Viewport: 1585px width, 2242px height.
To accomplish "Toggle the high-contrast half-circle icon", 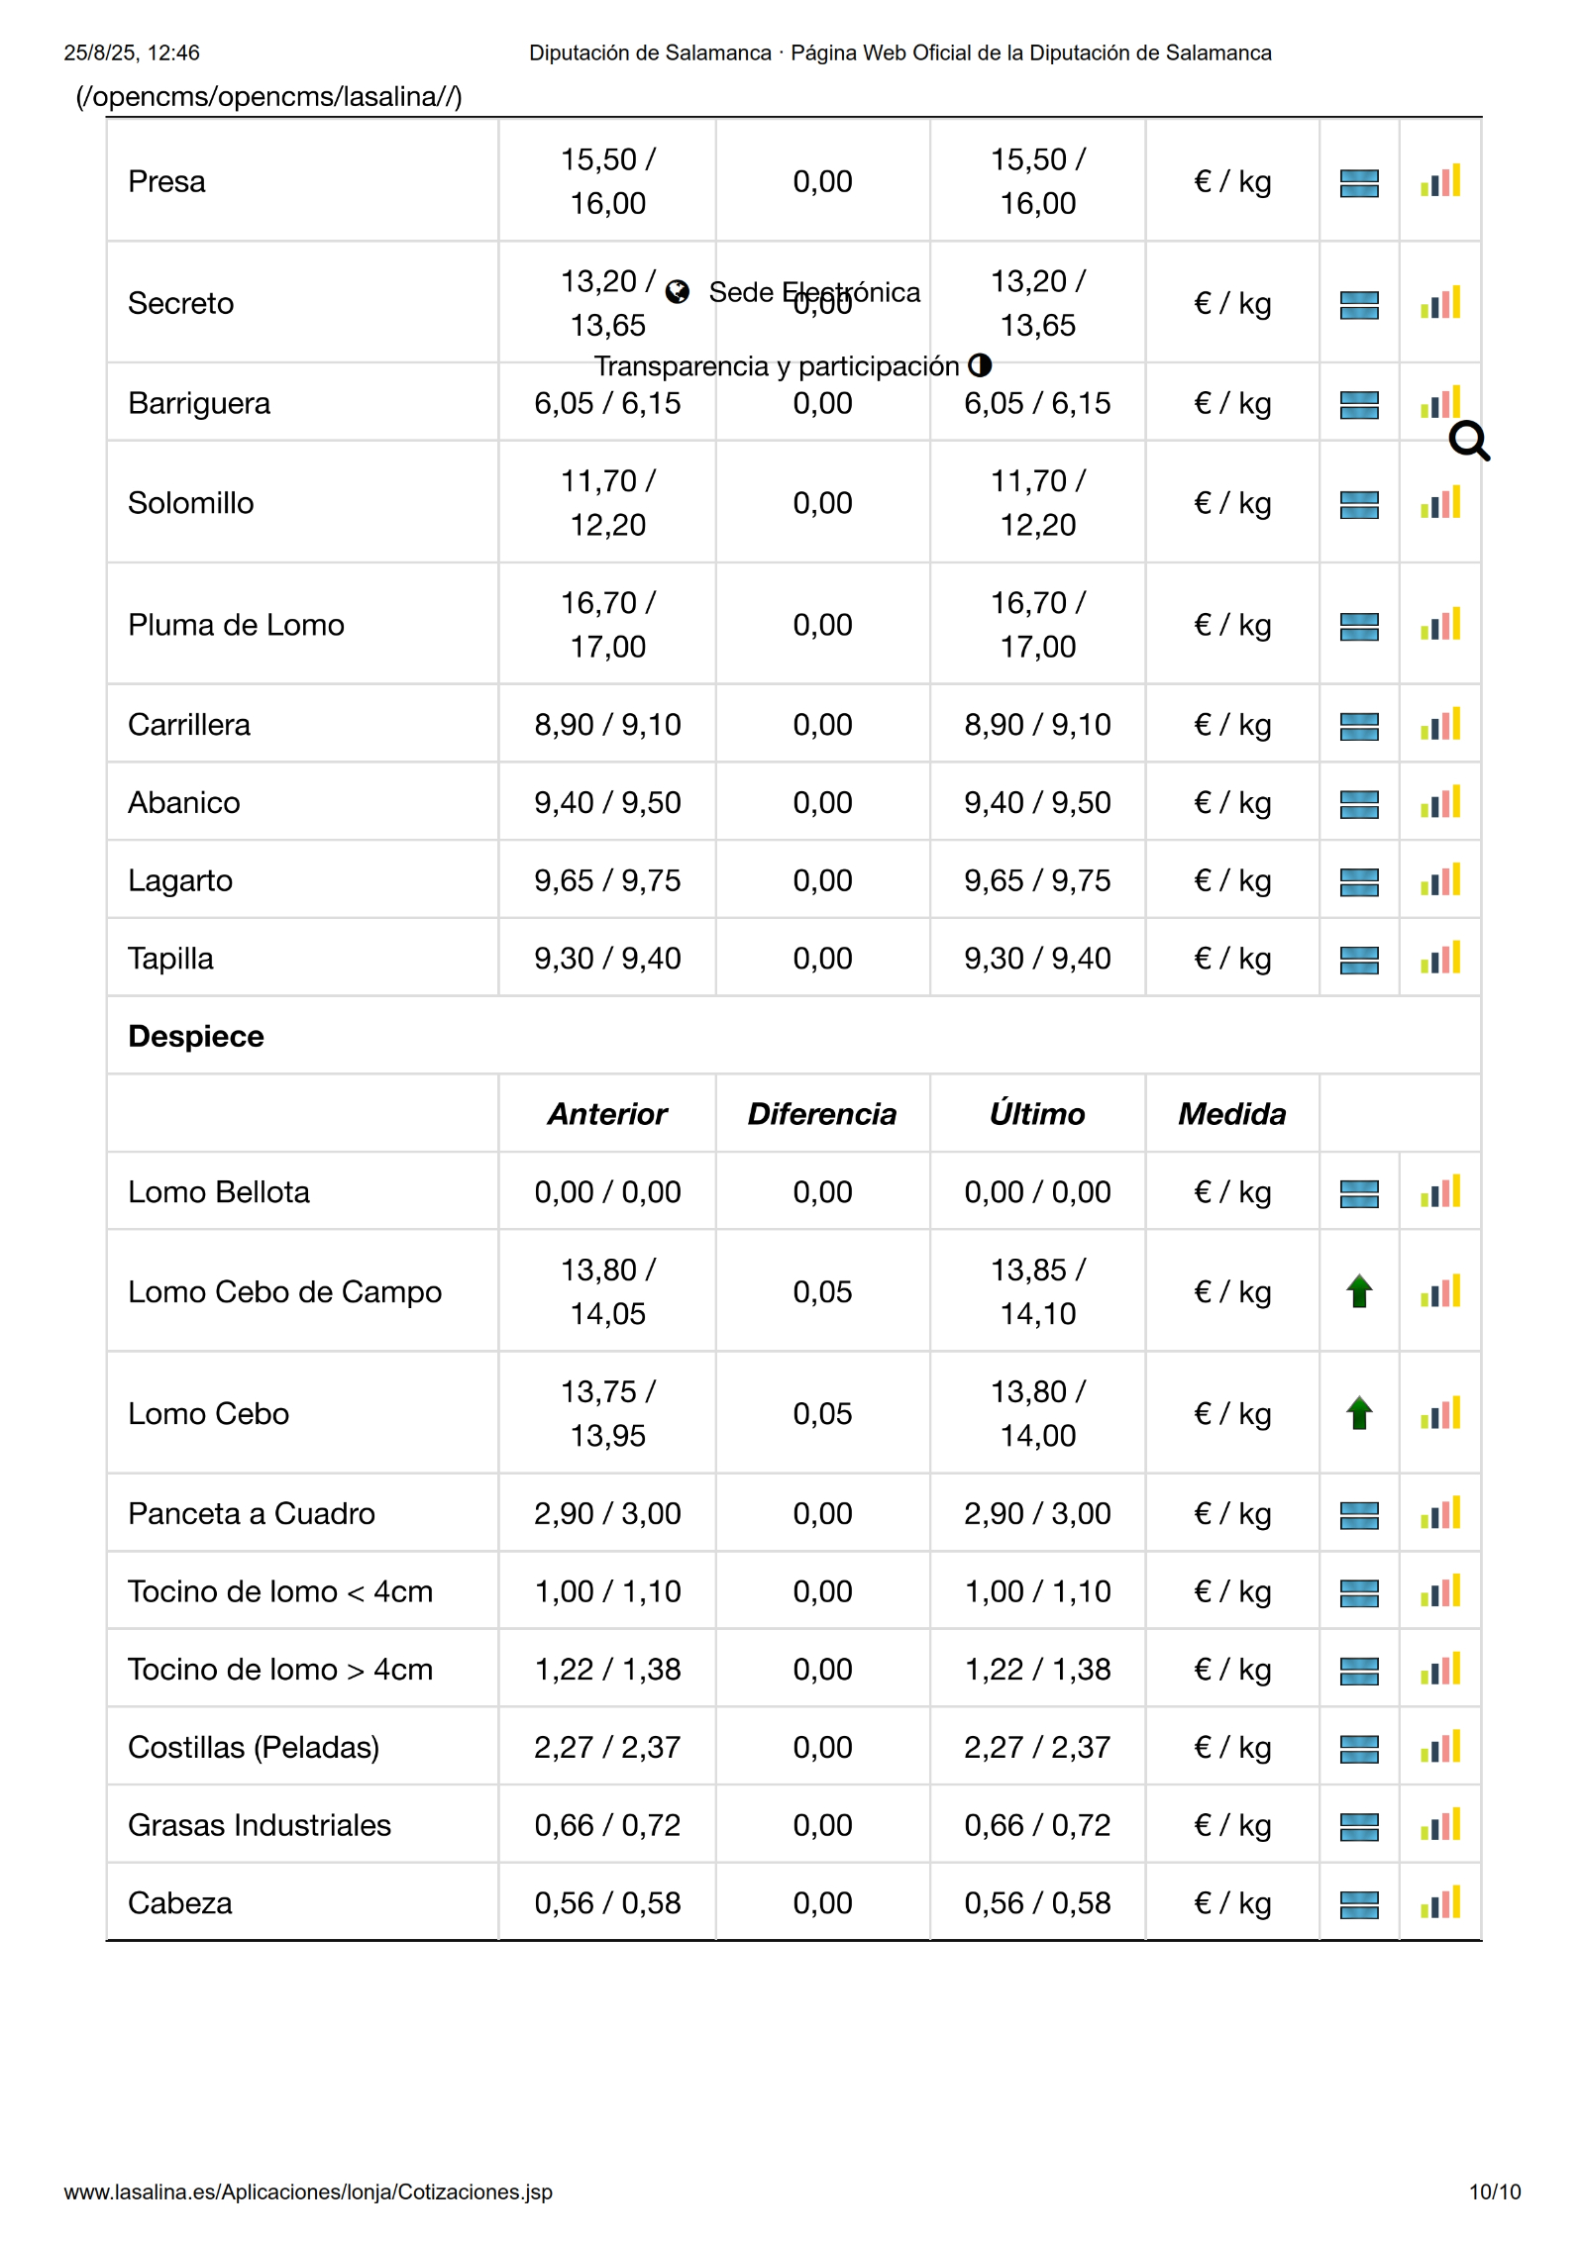I will (x=980, y=365).
